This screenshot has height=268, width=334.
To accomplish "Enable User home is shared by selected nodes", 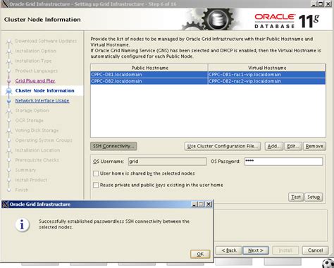I will tap(96, 173).
